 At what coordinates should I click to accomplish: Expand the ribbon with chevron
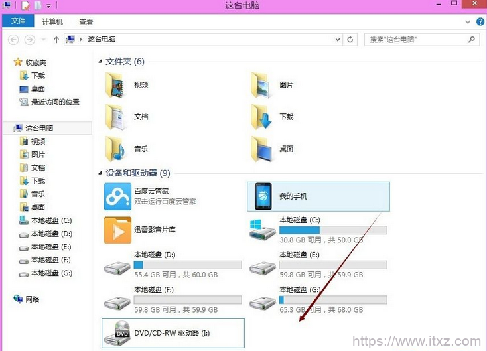click(x=468, y=22)
